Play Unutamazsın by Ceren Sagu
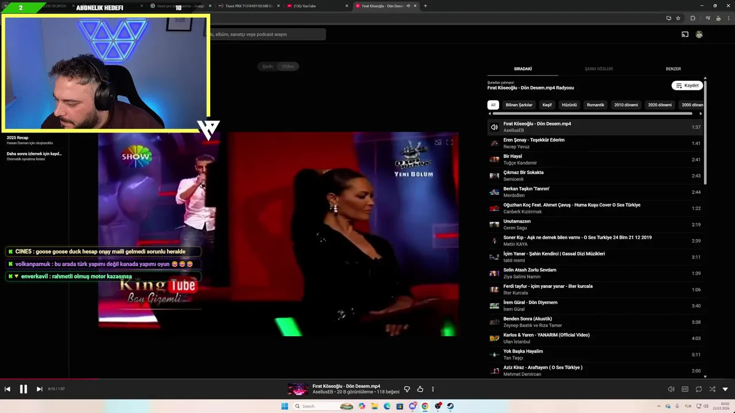 tap(595, 224)
